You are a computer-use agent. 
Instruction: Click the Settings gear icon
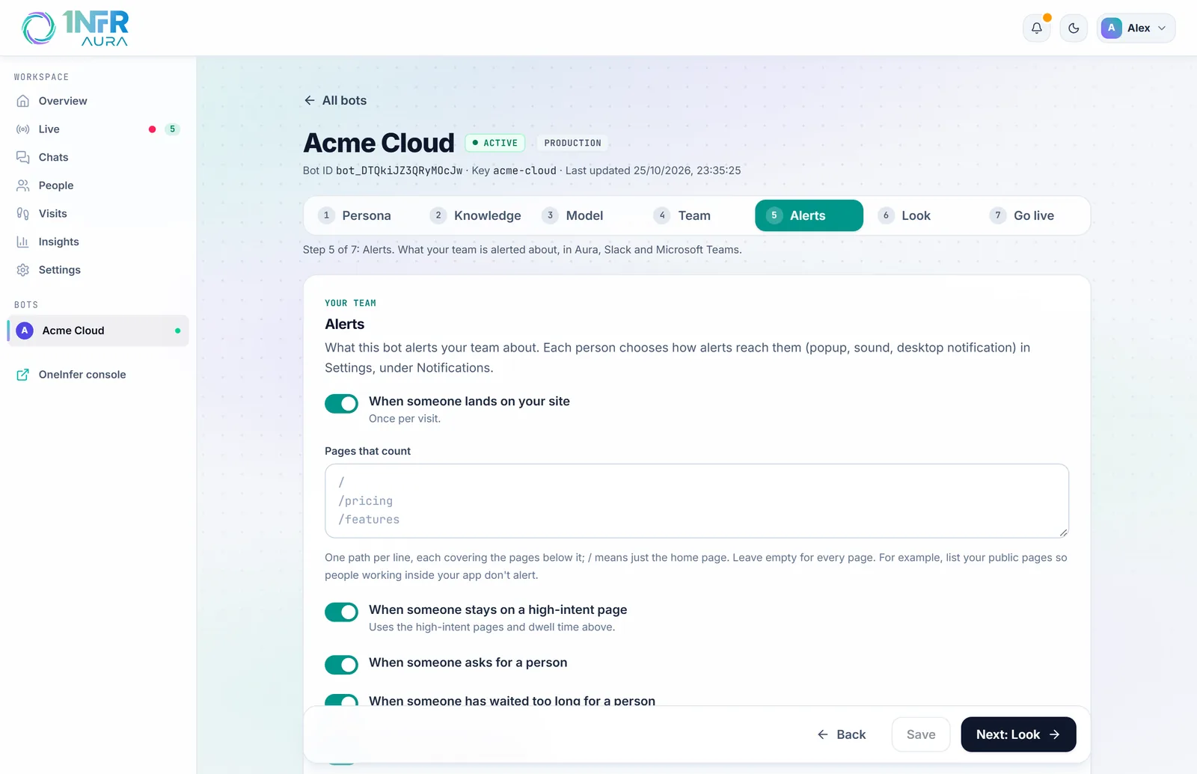tap(23, 270)
